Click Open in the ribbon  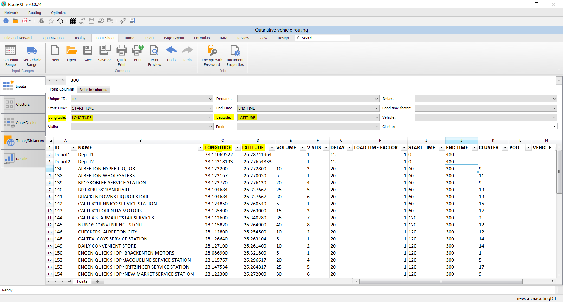(x=72, y=53)
